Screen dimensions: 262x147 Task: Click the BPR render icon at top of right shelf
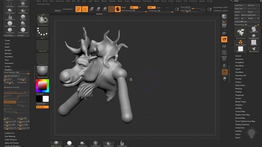pos(224,16)
